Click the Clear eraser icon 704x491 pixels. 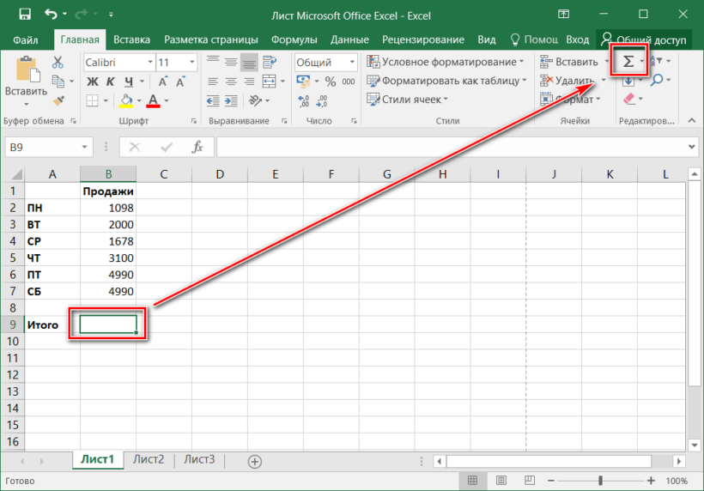pos(629,99)
